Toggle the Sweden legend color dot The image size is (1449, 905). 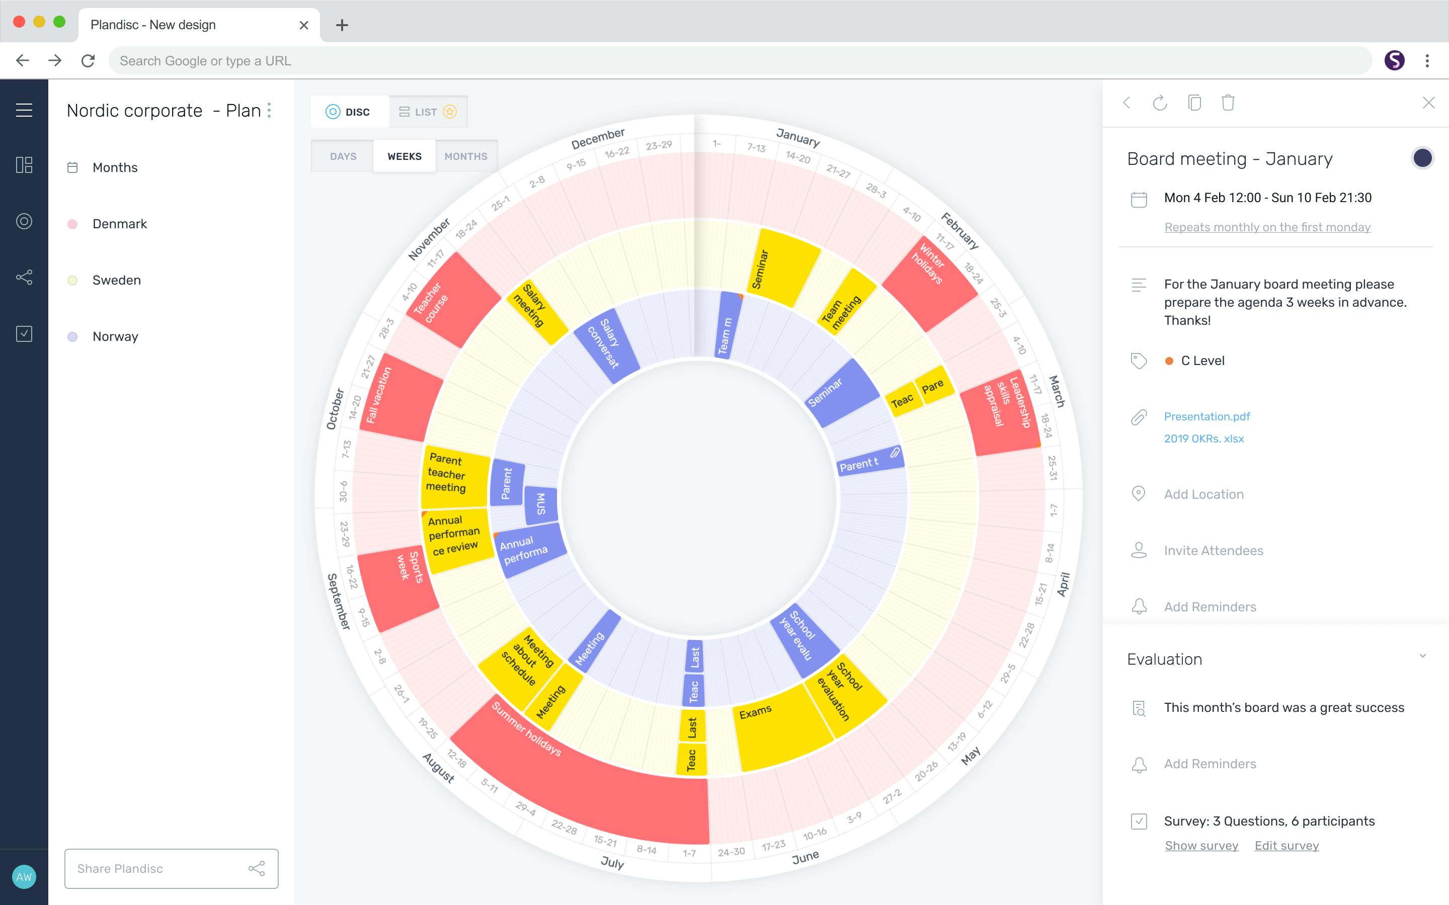73,280
